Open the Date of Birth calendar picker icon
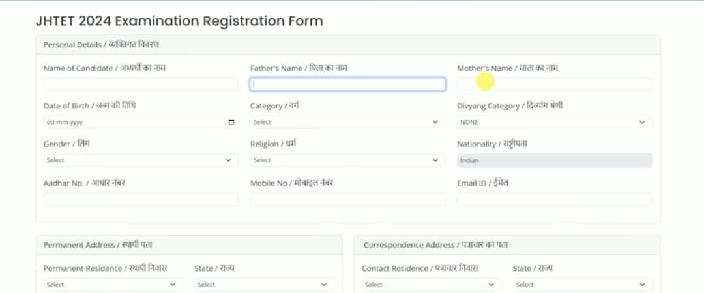 231,122
